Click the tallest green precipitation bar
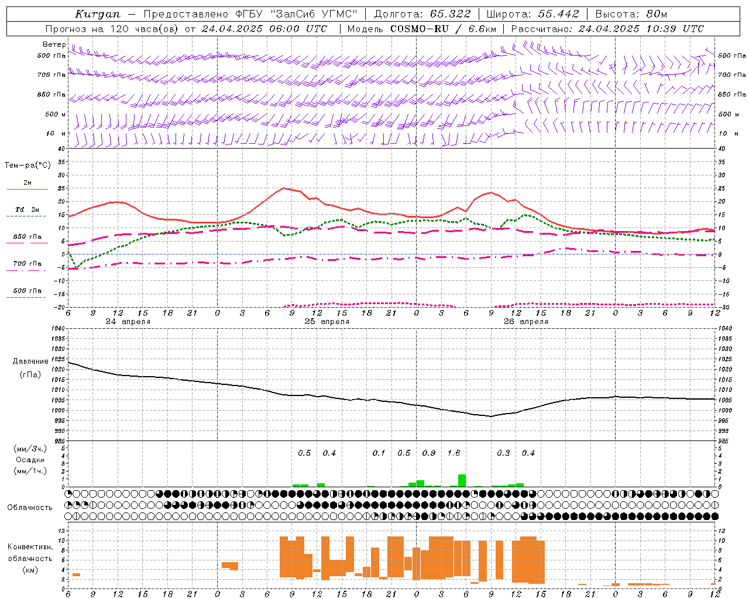 tap(462, 480)
